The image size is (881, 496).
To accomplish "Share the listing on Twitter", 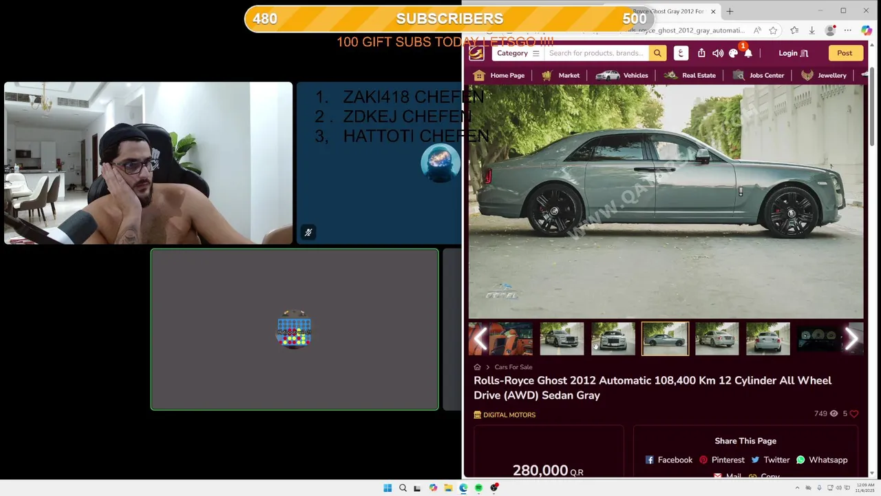I will (x=770, y=460).
